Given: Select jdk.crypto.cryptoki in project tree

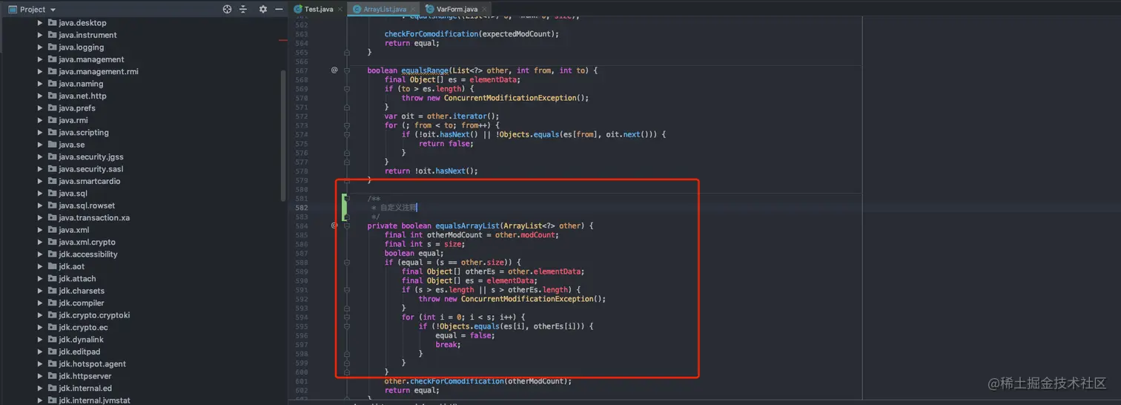Looking at the screenshot, I should tap(94, 315).
